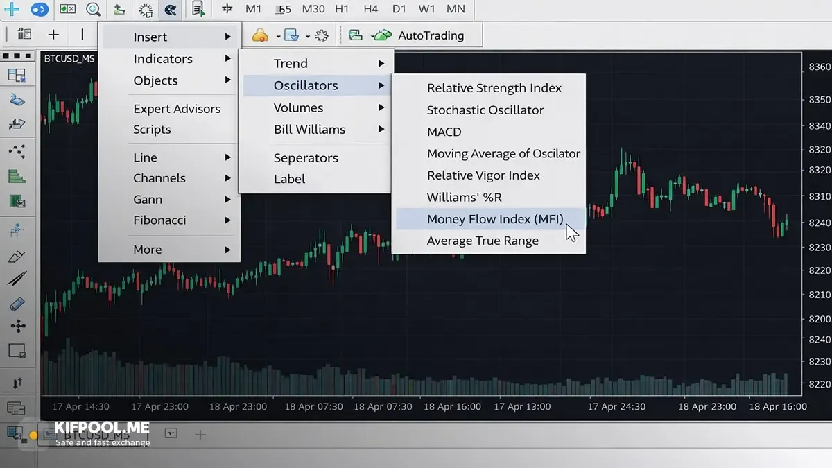Click the paint palette icon in top toolbar
The width and height of the screenshot is (832, 468).
168,10
